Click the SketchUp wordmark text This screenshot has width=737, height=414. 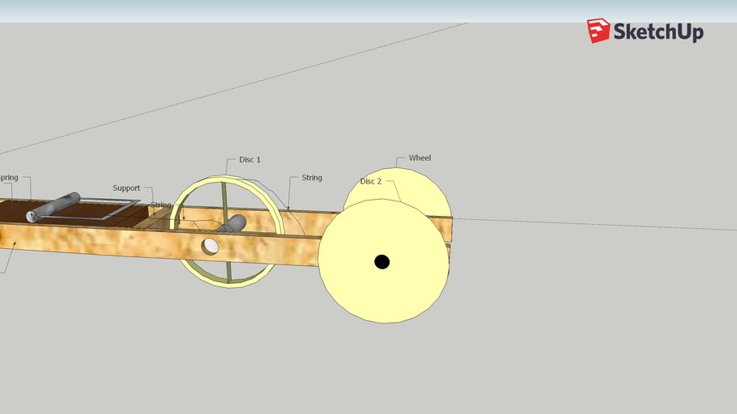[x=658, y=32]
